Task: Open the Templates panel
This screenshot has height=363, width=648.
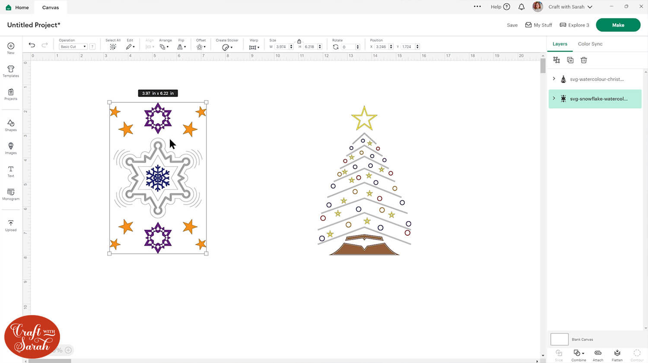Action: 11,71
